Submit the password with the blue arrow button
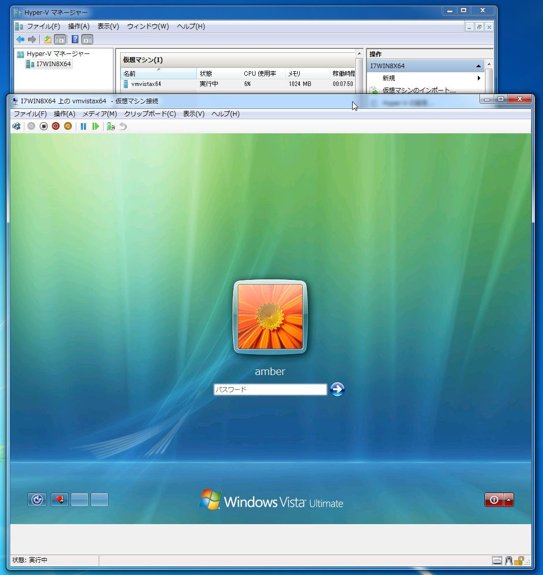 coord(337,389)
